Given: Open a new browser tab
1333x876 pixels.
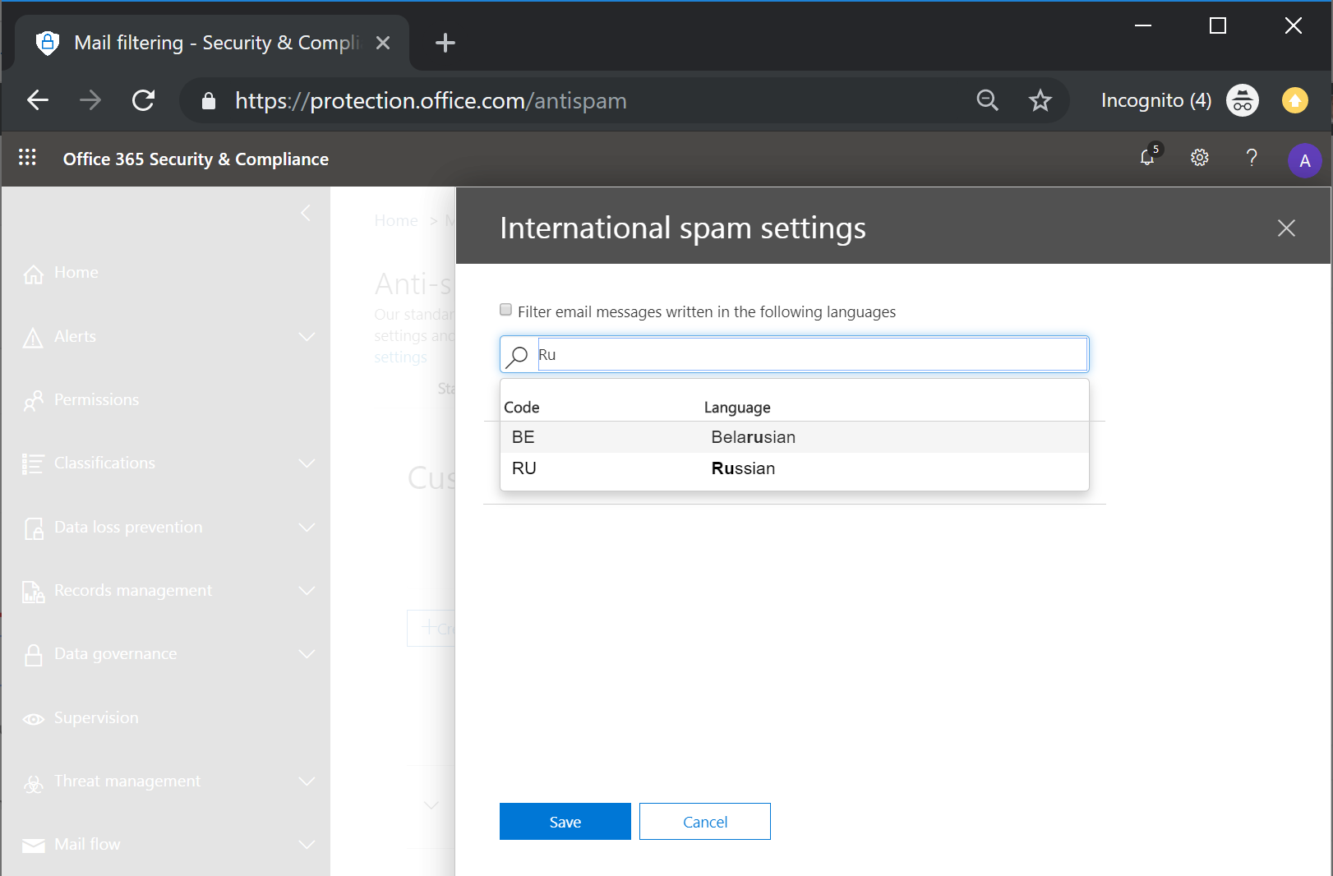Looking at the screenshot, I should pyautogui.click(x=445, y=43).
